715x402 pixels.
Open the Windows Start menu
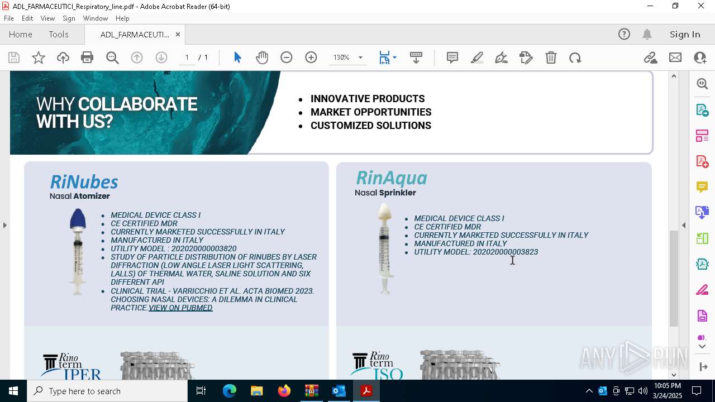(x=13, y=391)
